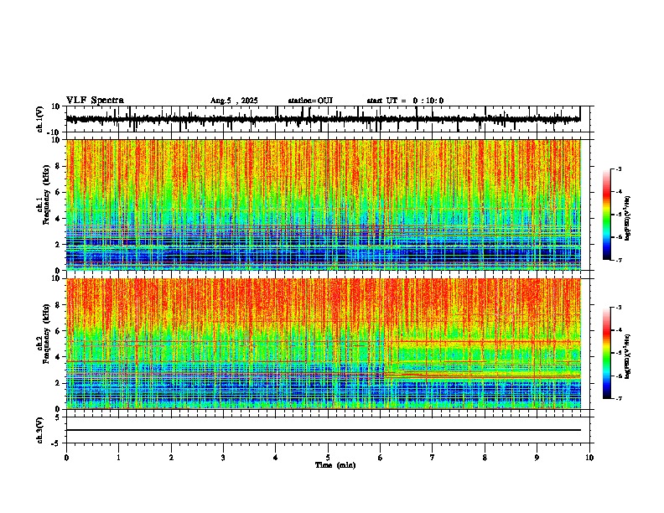
Task: Click the ch.2 "Frequency (kHz)" axis label
Action: click(x=46, y=333)
